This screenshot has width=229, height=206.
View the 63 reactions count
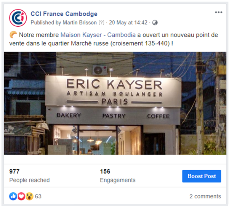coord(38,196)
